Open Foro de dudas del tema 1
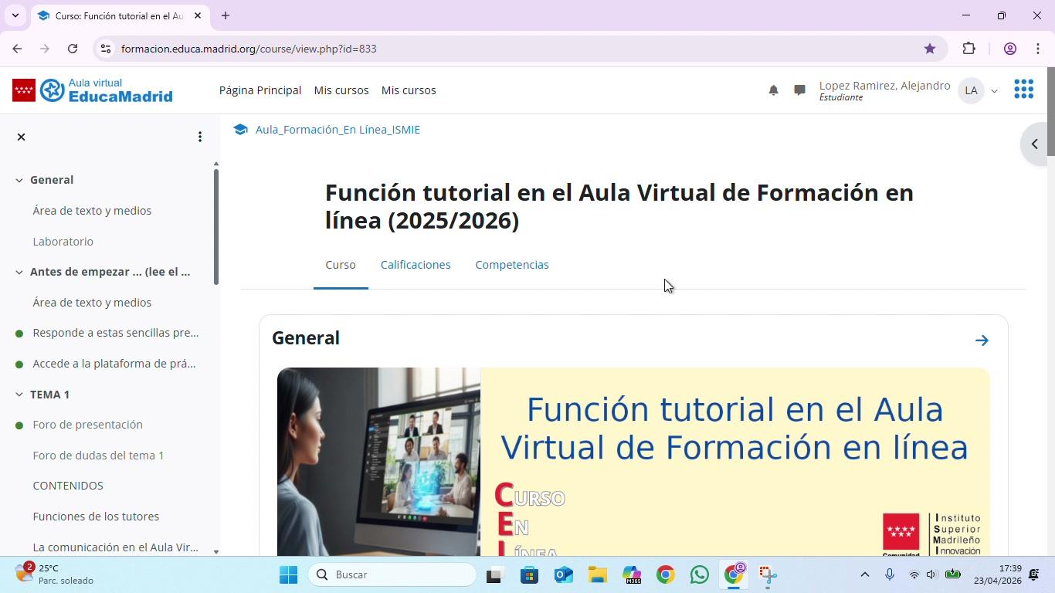Viewport: 1055px width, 593px height. 99,456
